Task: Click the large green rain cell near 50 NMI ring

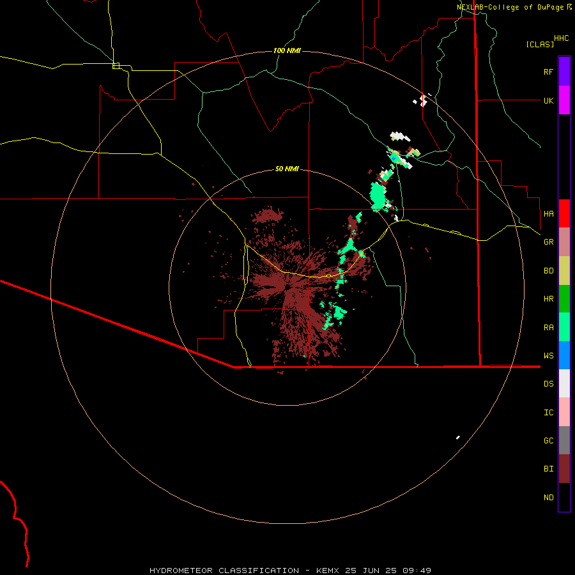Action: pyautogui.click(x=378, y=196)
